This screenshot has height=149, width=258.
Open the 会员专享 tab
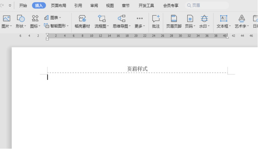pyautogui.click(x=171, y=6)
